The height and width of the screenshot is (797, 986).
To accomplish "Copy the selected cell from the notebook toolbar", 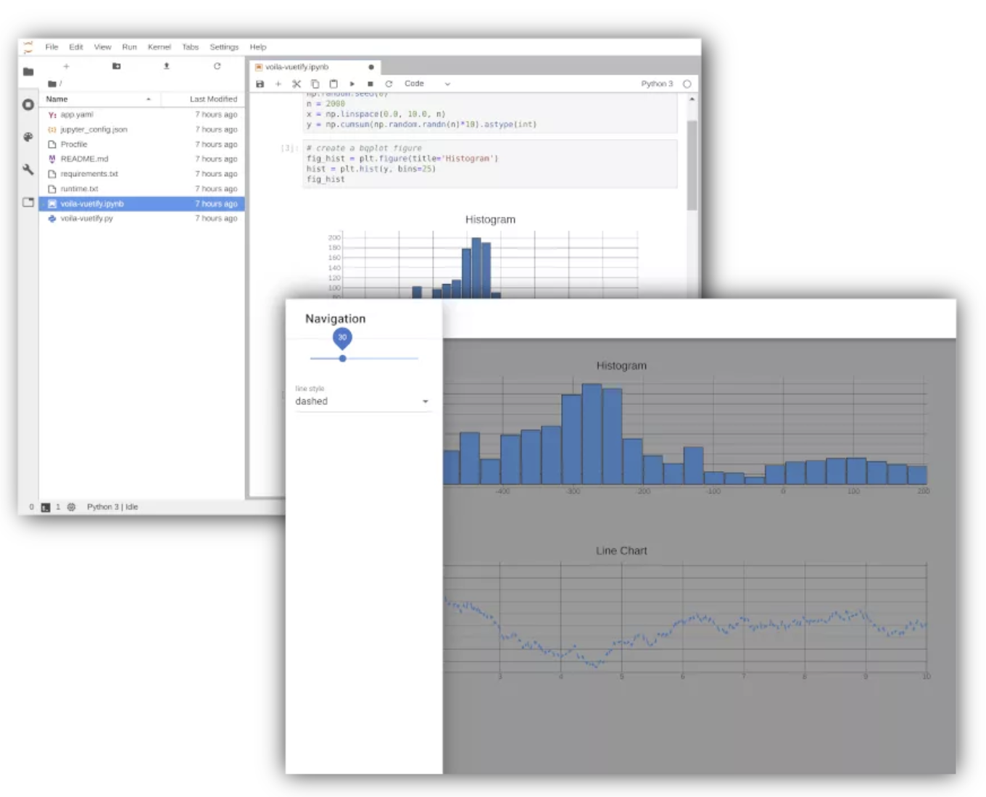I will tap(315, 84).
